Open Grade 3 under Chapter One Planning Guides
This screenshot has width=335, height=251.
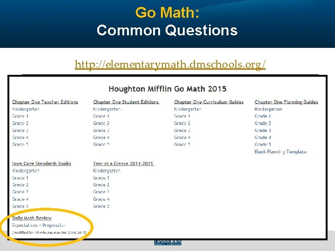pos(263,130)
